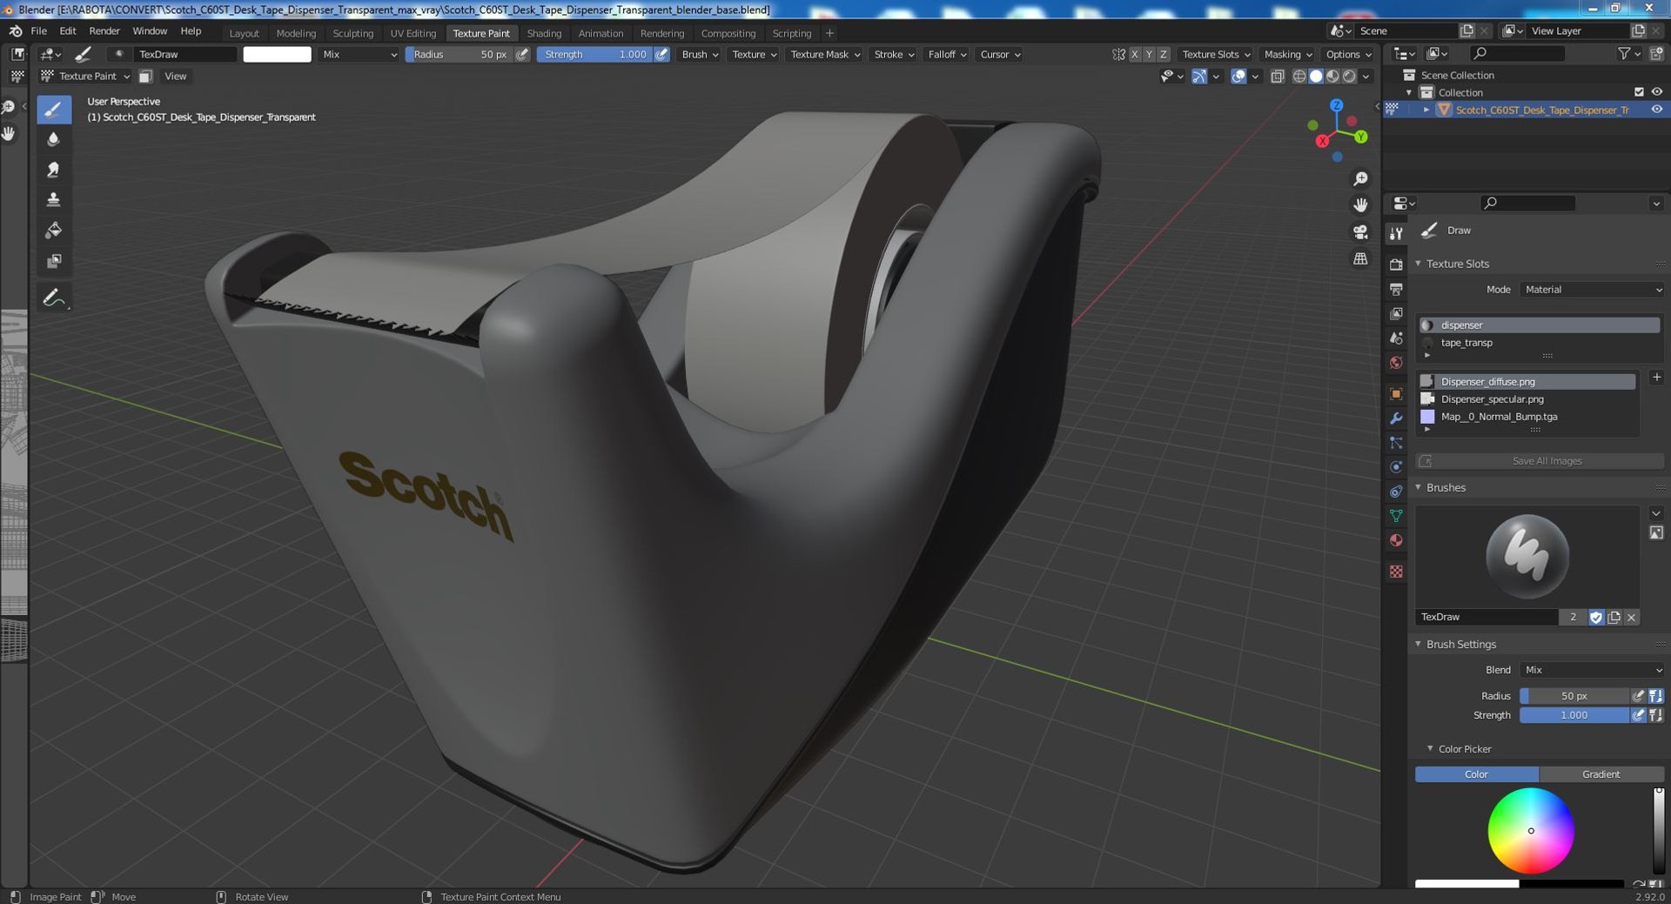1671x904 pixels.
Task: Open the Stroke dropdown
Action: pyautogui.click(x=894, y=54)
